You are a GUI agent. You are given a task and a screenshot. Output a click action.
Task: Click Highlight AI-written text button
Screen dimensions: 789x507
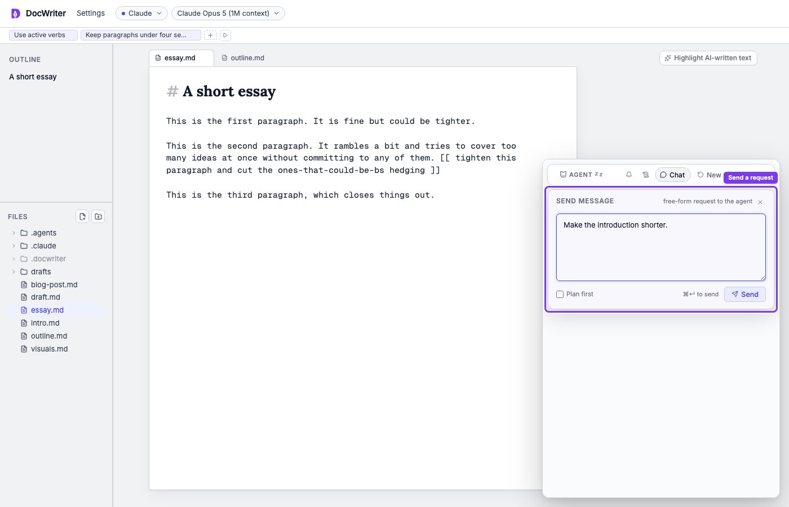click(708, 58)
